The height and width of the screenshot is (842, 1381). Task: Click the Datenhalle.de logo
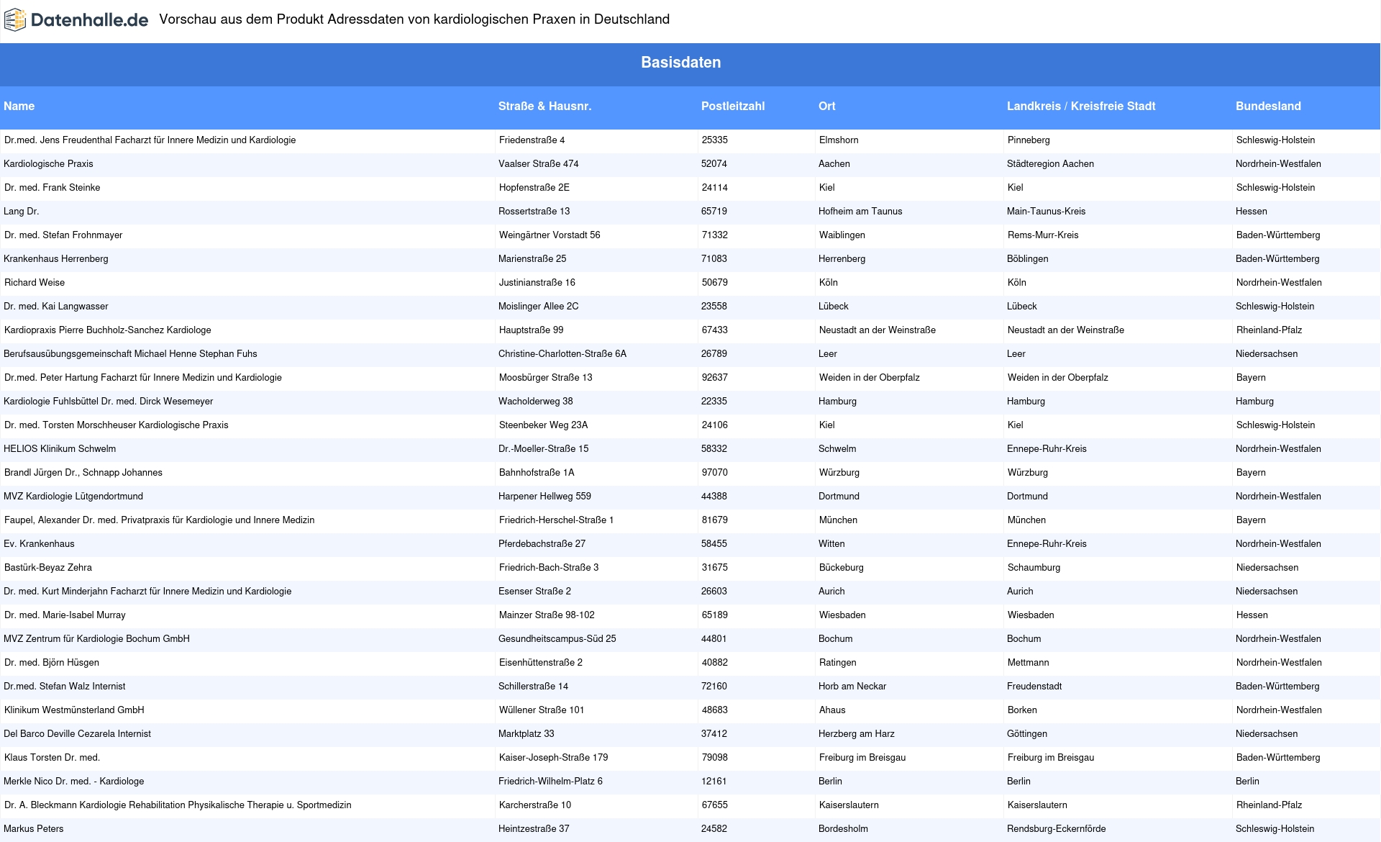76,20
